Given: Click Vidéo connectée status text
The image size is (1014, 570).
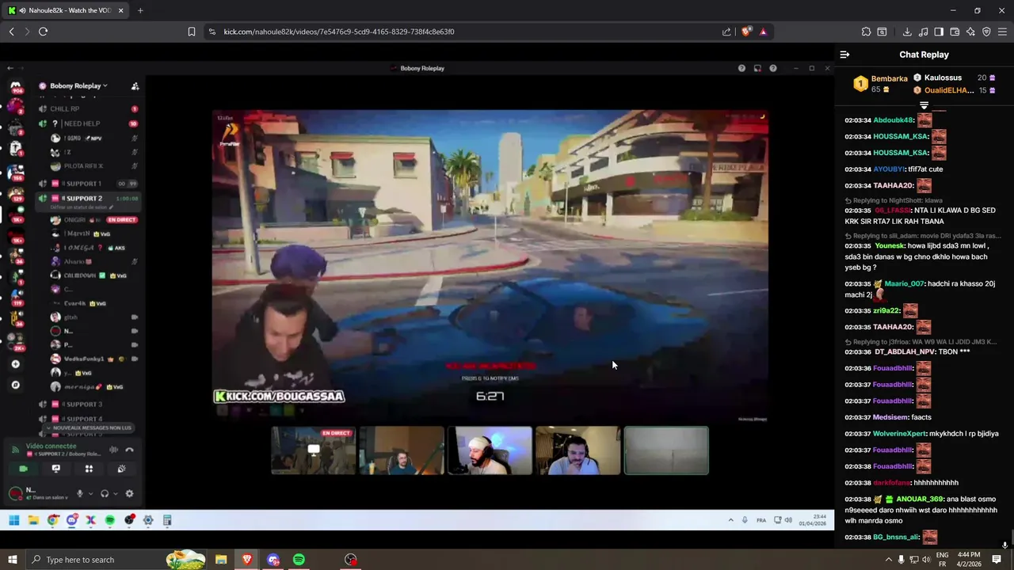Looking at the screenshot, I should pyautogui.click(x=51, y=446).
